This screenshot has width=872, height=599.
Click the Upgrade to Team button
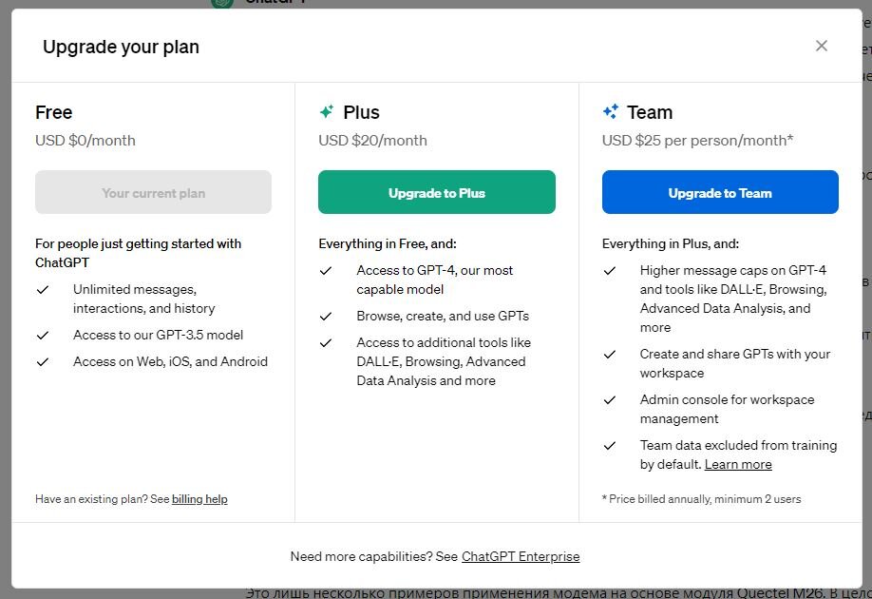(x=720, y=192)
